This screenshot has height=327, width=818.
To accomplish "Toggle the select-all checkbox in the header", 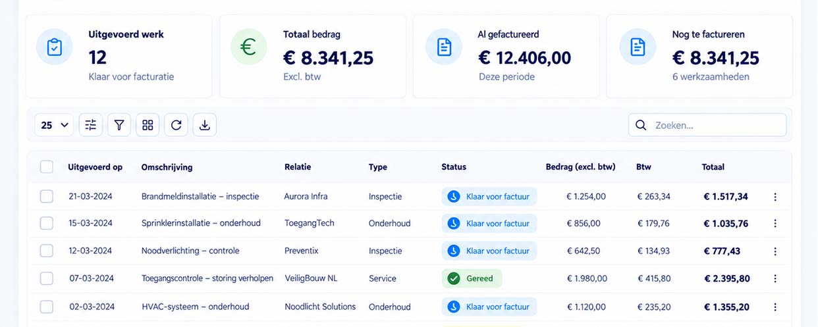I will (x=47, y=167).
